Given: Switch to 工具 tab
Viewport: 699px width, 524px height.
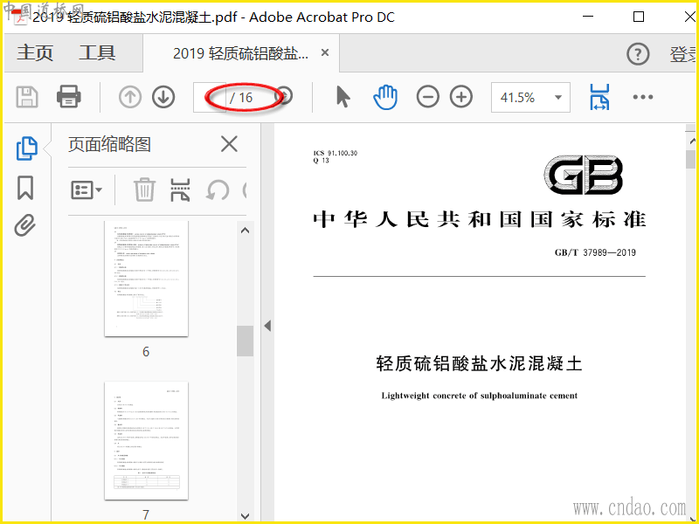Looking at the screenshot, I should click(x=97, y=52).
